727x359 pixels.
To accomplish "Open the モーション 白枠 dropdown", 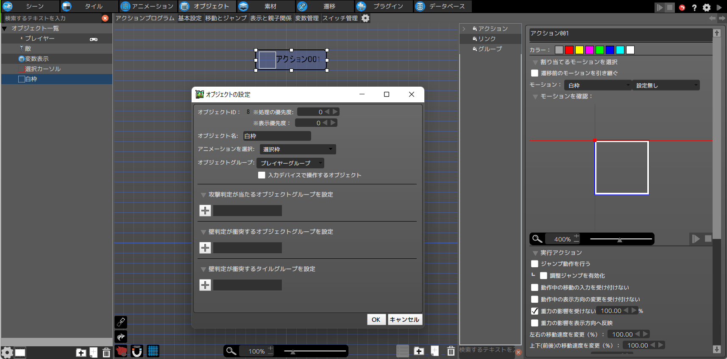I will pos(598,85).
